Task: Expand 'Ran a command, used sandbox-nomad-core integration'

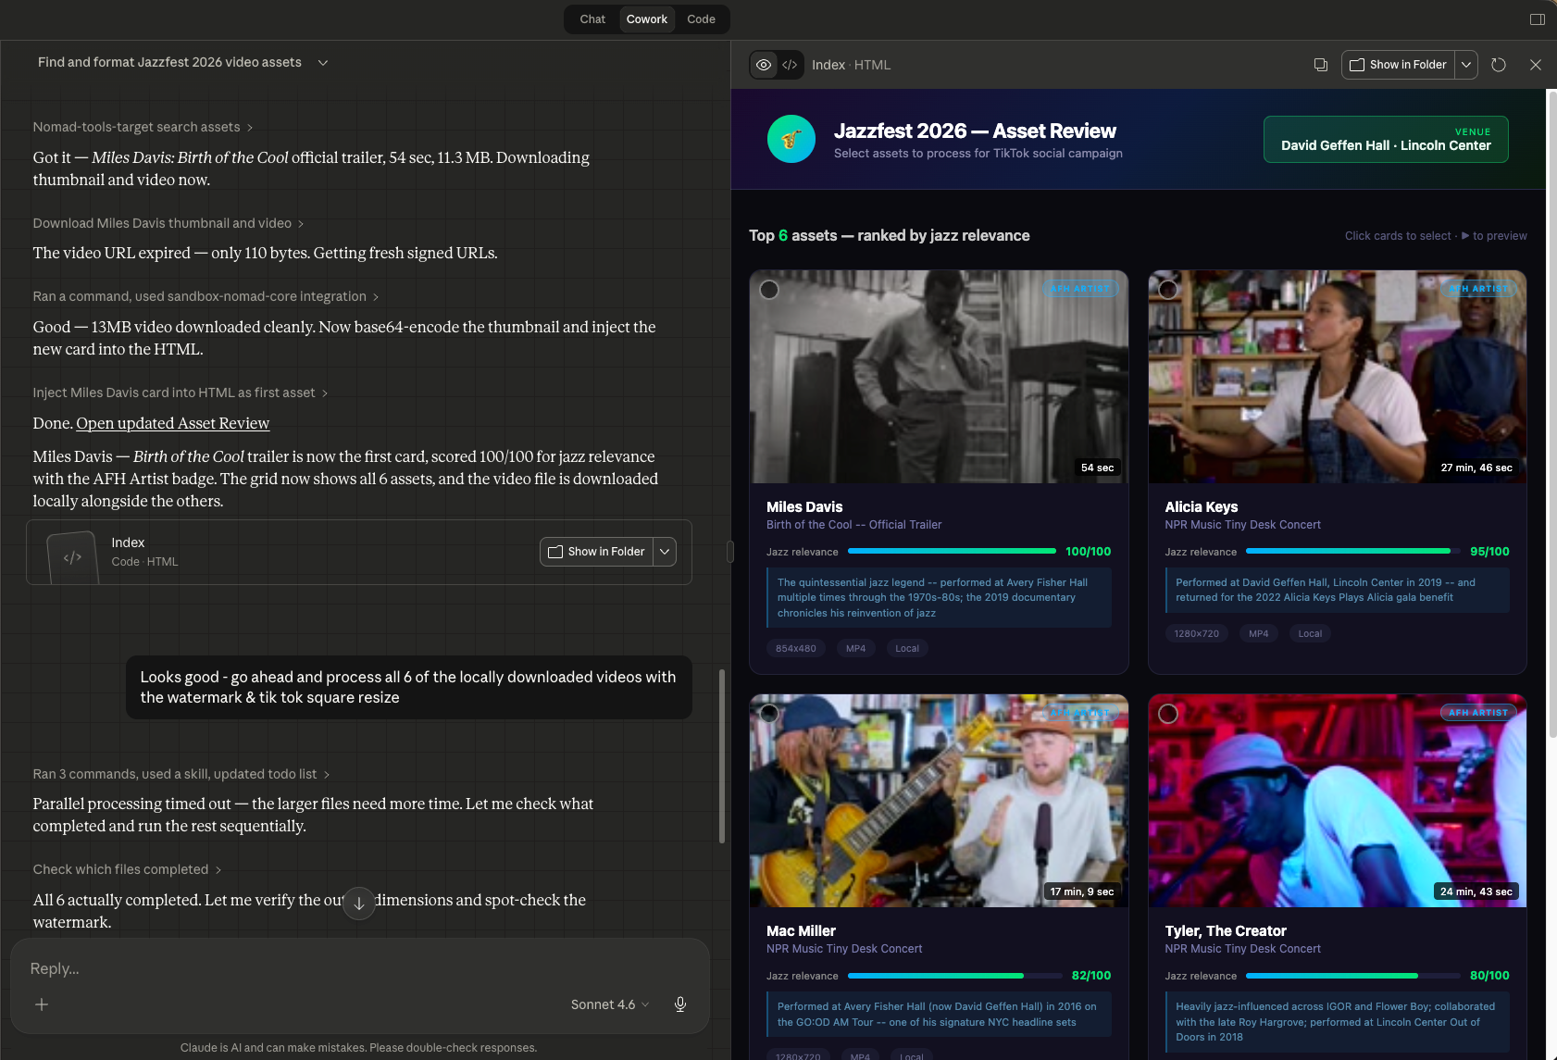Action: point(206,296)
